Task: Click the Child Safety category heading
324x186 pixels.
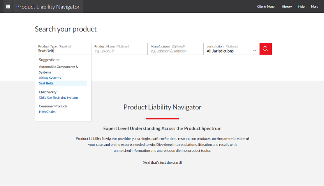Action: [x=48, y=92]
